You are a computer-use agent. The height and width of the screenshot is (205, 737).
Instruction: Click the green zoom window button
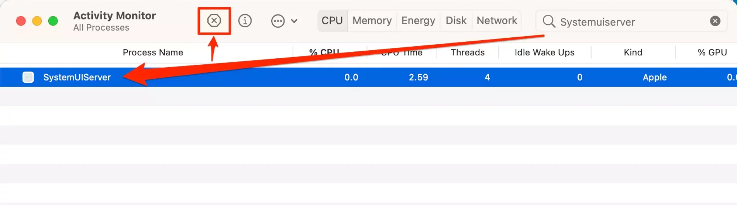click(53, 21)
